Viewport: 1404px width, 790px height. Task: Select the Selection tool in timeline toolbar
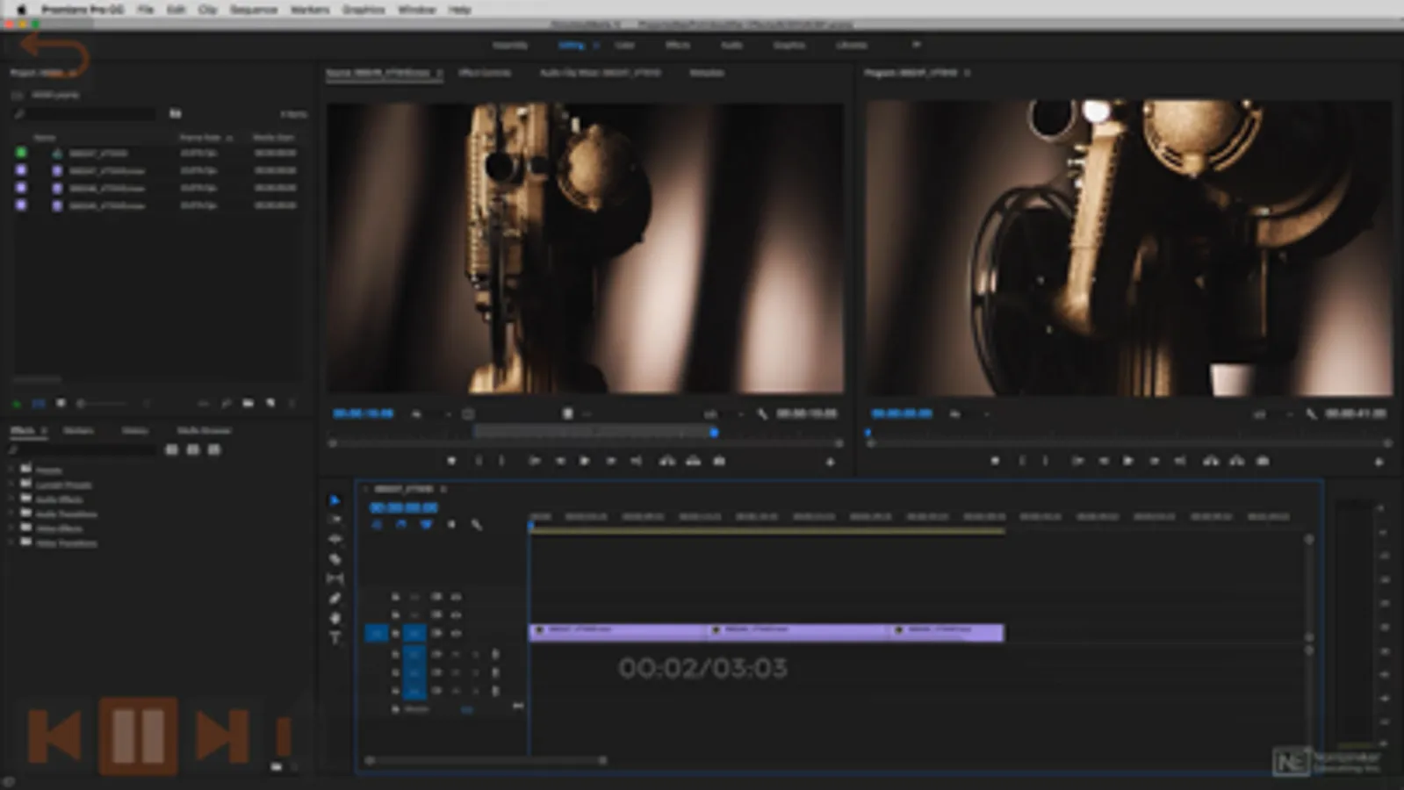(335, 500)
